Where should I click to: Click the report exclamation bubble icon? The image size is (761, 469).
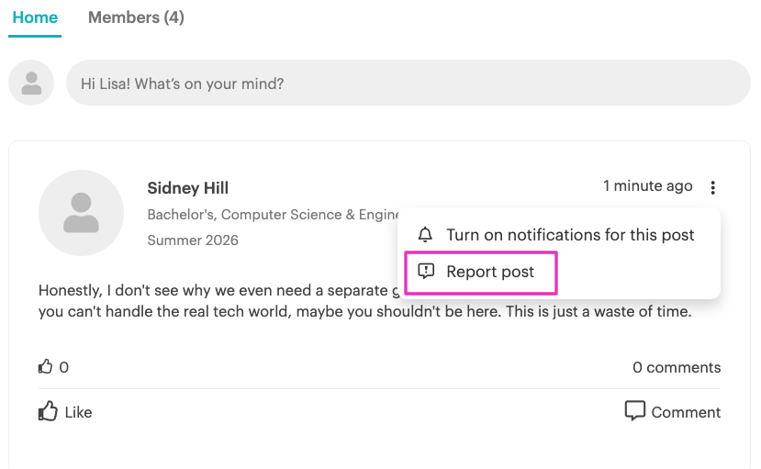pos(425,272)
